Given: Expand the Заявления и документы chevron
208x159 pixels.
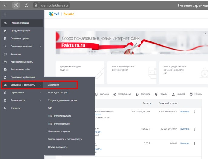Looking at the screenshot, I should pos(40,85).
